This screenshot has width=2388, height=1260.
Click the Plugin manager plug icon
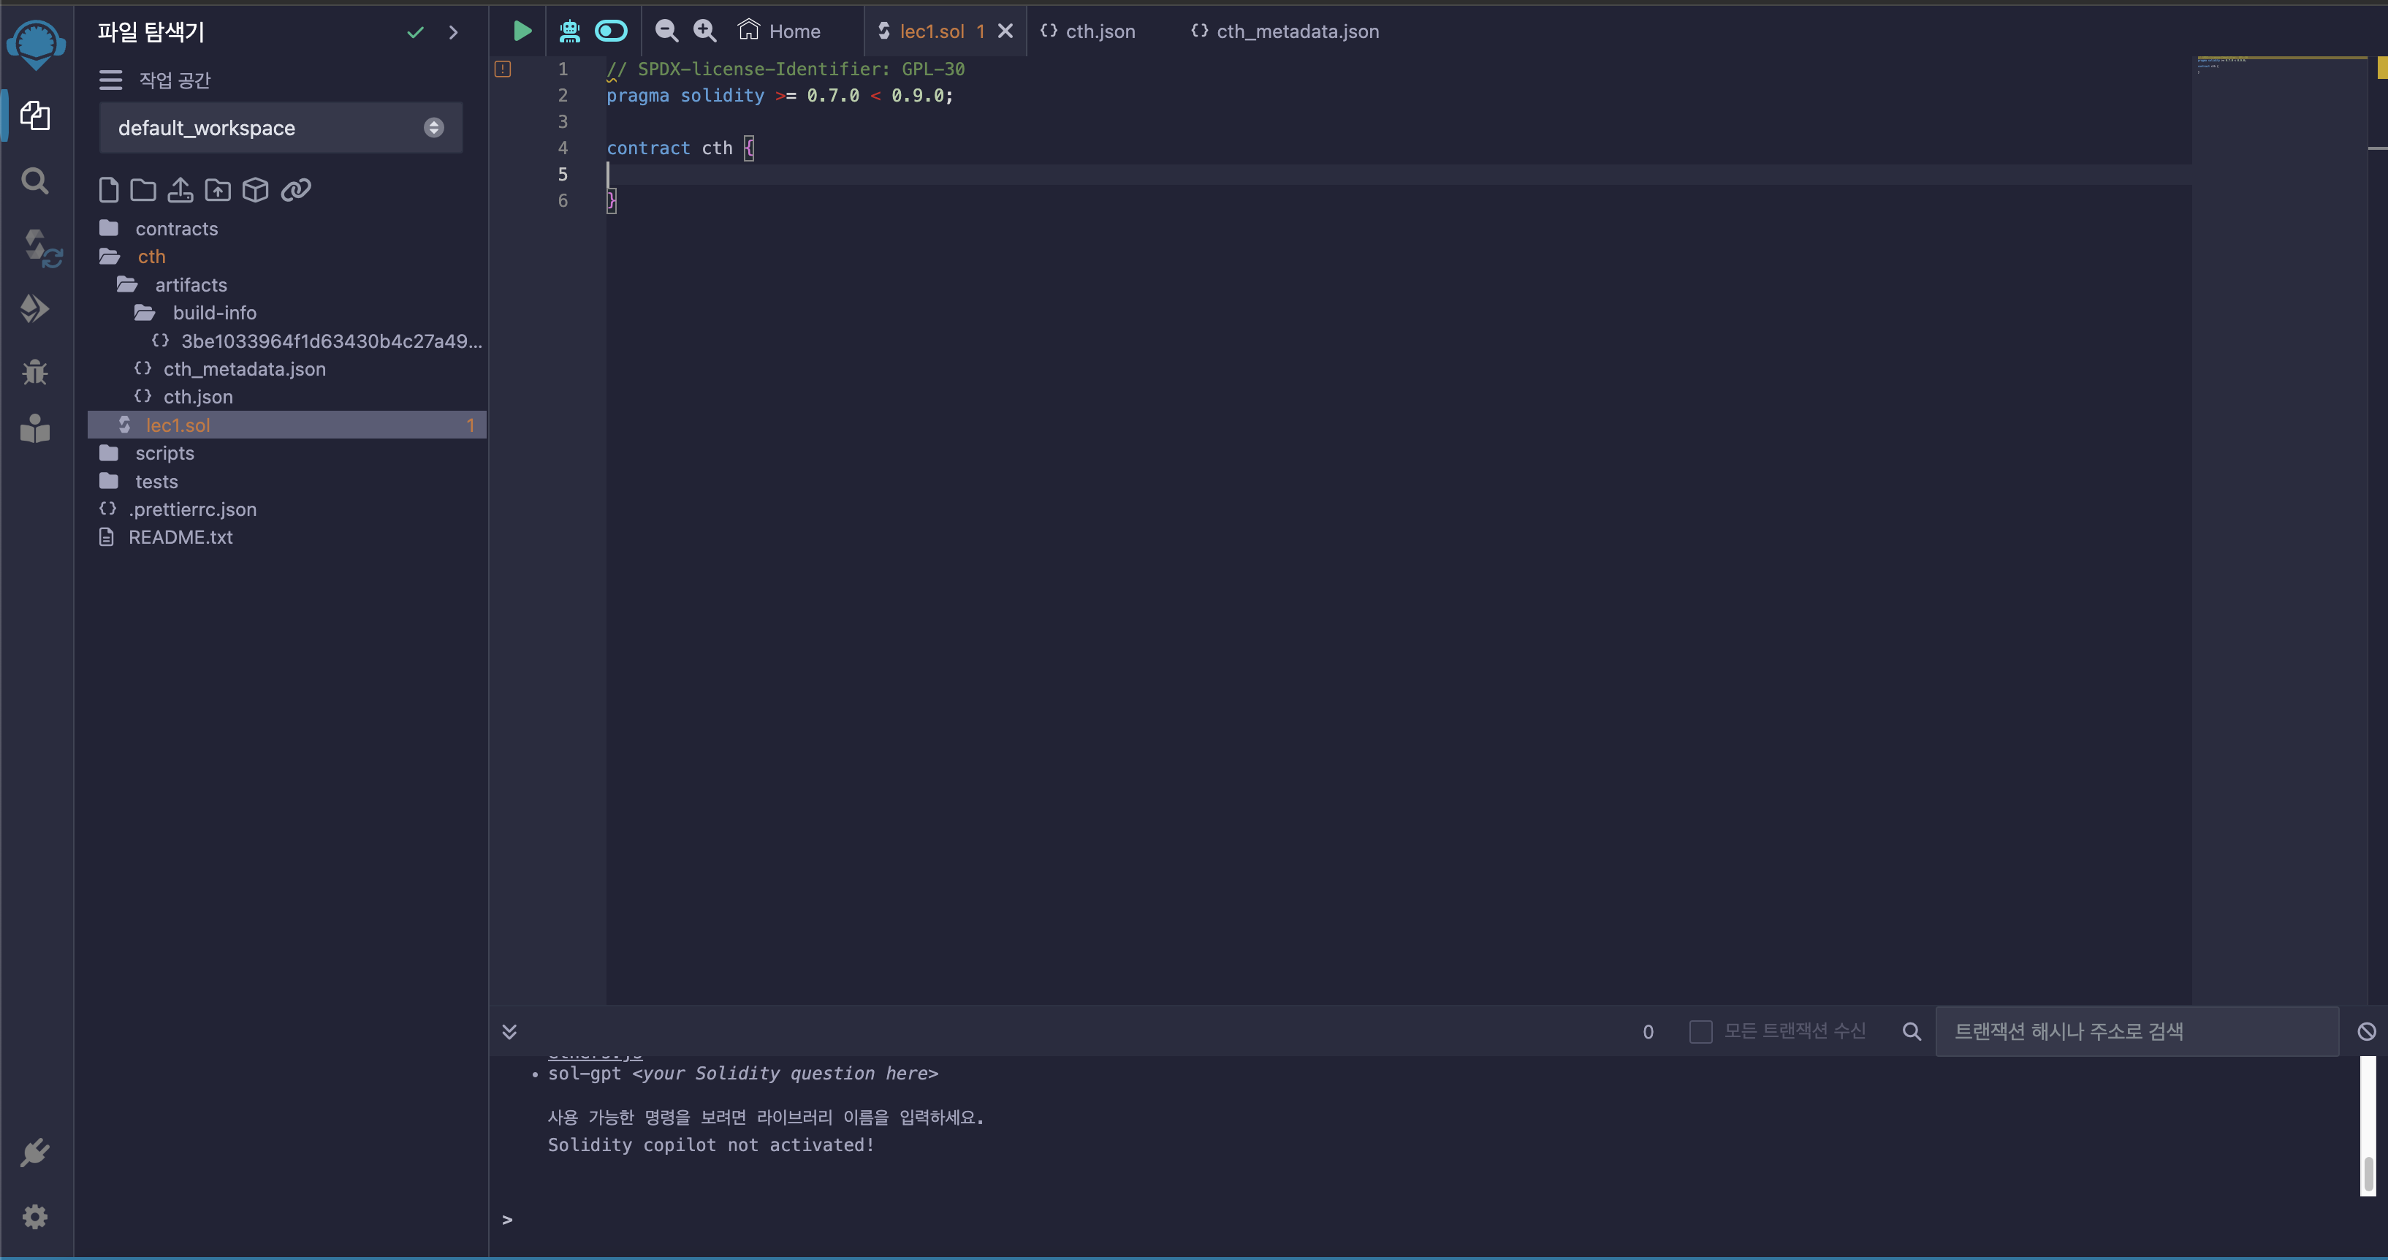point(35,1153)
